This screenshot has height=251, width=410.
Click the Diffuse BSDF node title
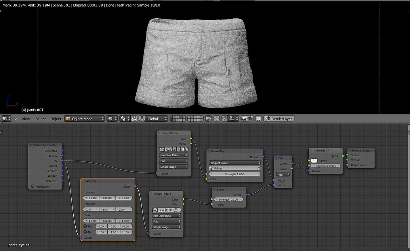click(x=321, y=151)
